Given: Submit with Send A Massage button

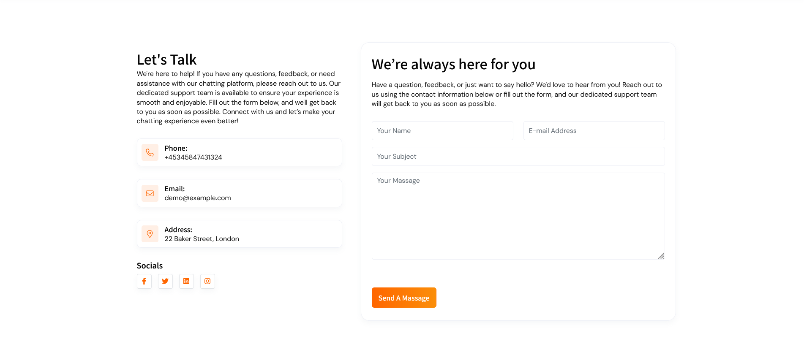Looking at the screenshot, I should click(x=404, y=298).
